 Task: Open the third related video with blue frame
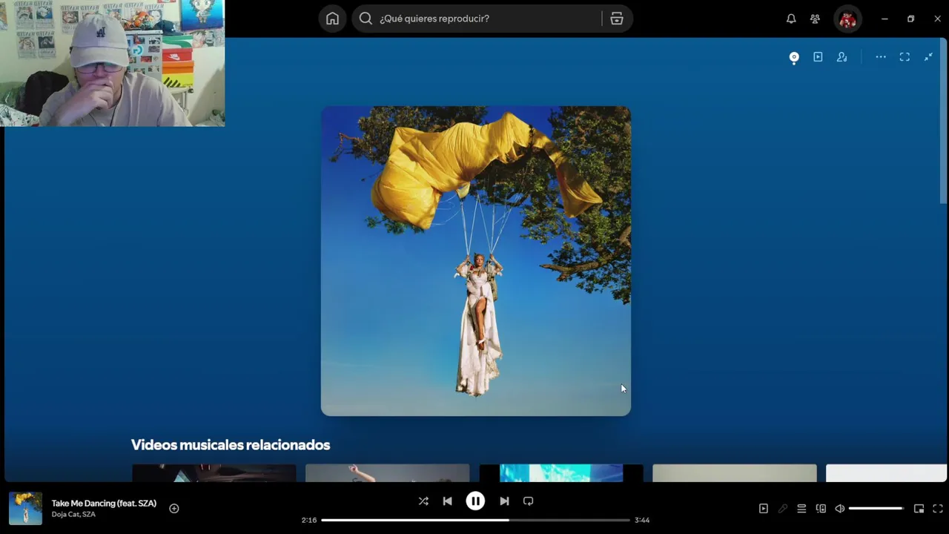pyautogui.click(x=561, y=473)
